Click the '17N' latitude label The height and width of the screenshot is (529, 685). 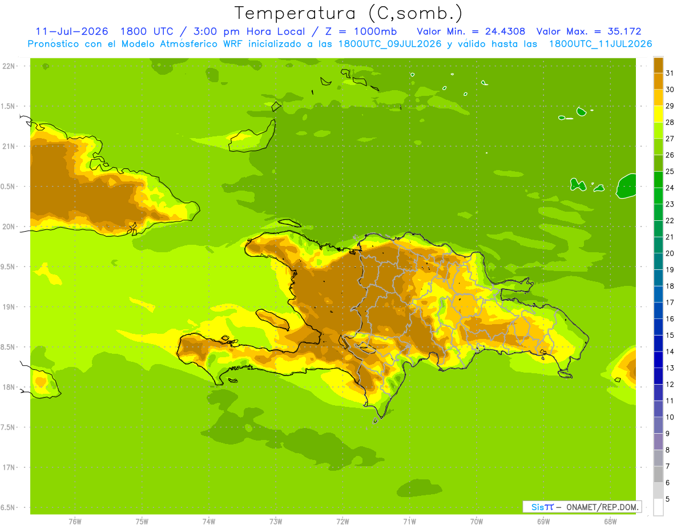10,467
